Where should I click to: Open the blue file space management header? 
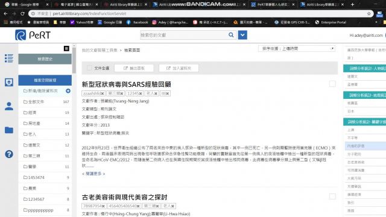(45, 80)
